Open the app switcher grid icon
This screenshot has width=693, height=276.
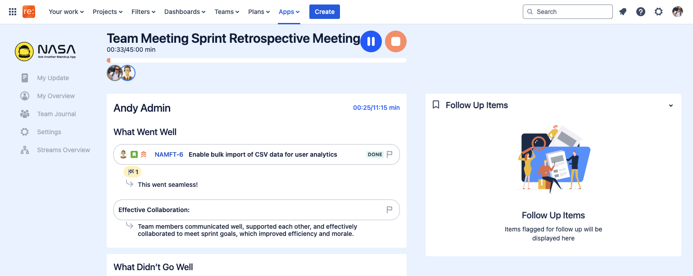coord(13,12)
